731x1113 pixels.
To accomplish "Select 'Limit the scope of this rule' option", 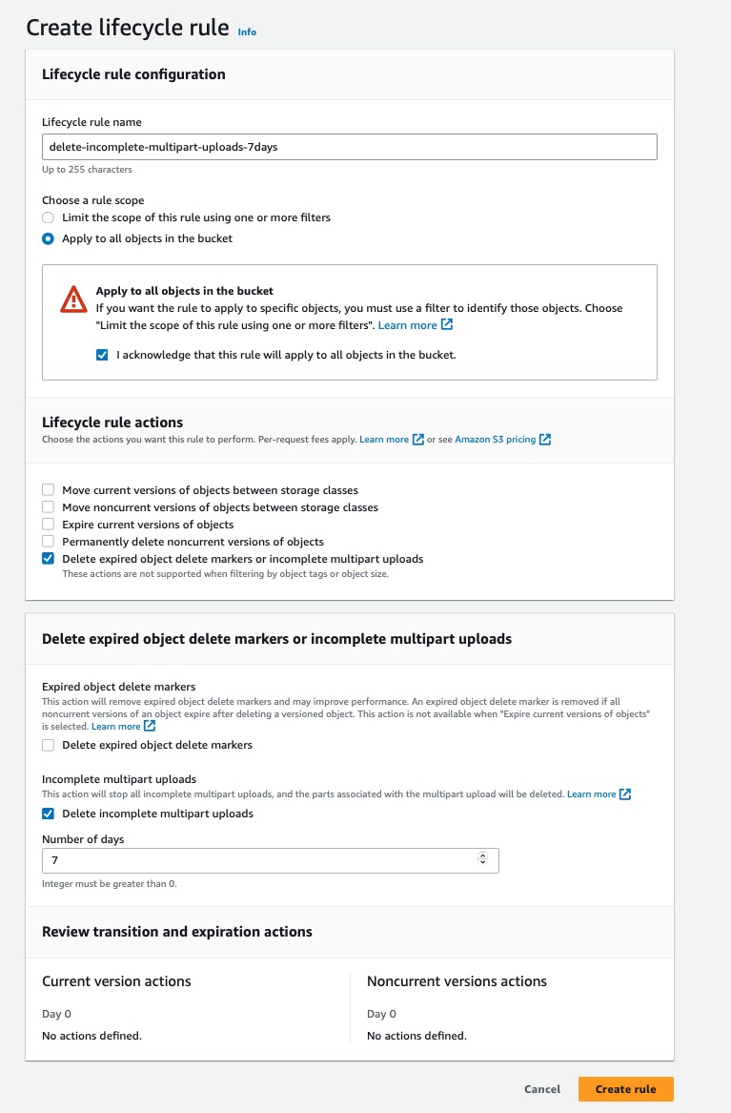I will tap(48, 217).
